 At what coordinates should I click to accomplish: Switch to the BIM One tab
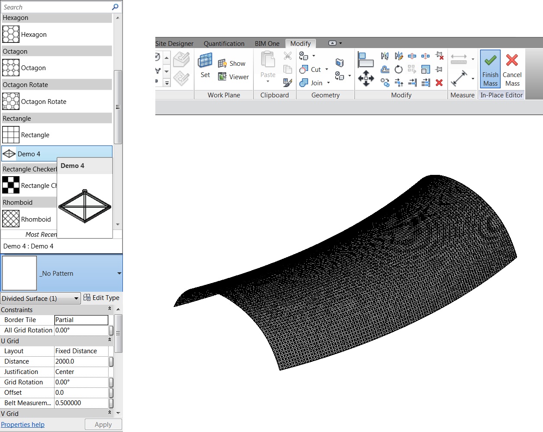click(x=267, y=43)
